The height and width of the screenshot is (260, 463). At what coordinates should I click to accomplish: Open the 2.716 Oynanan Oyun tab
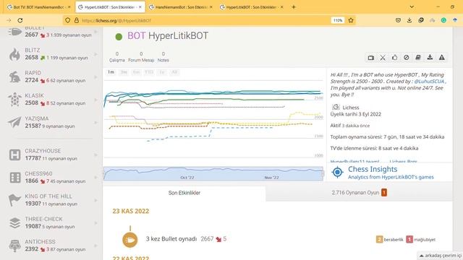[x=359, y=193]
